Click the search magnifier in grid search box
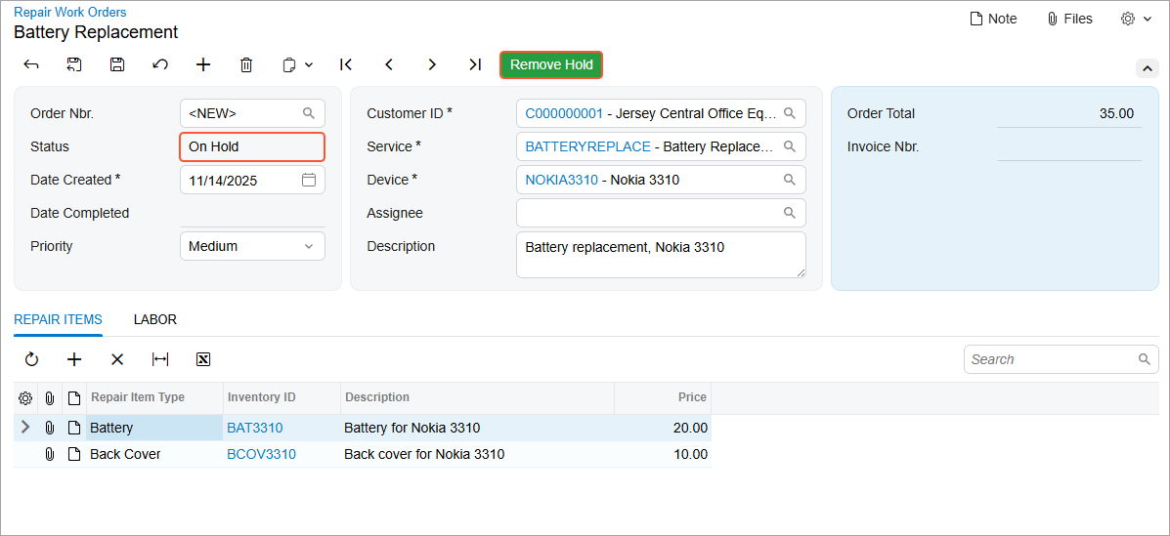Image resolution: width=1170 pixels, height=536 pixels. point(1144,359)
